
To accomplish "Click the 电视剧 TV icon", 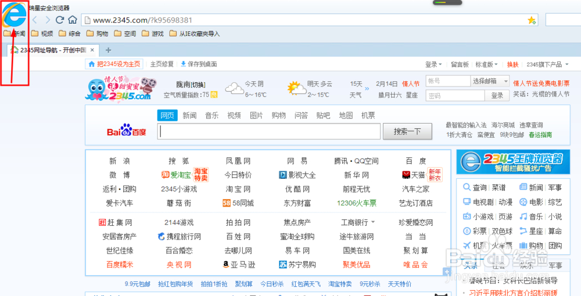I will (x=467, y=202).
